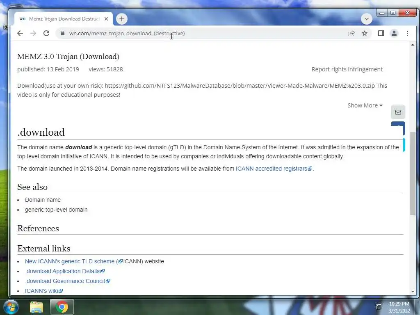Reload the current page

pos(46,33)
